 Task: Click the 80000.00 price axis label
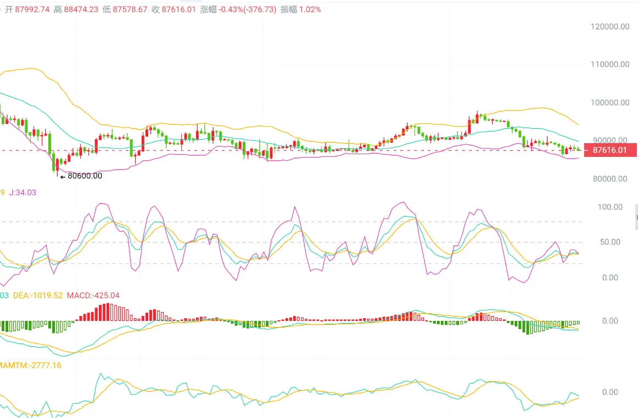coord(610,178)
